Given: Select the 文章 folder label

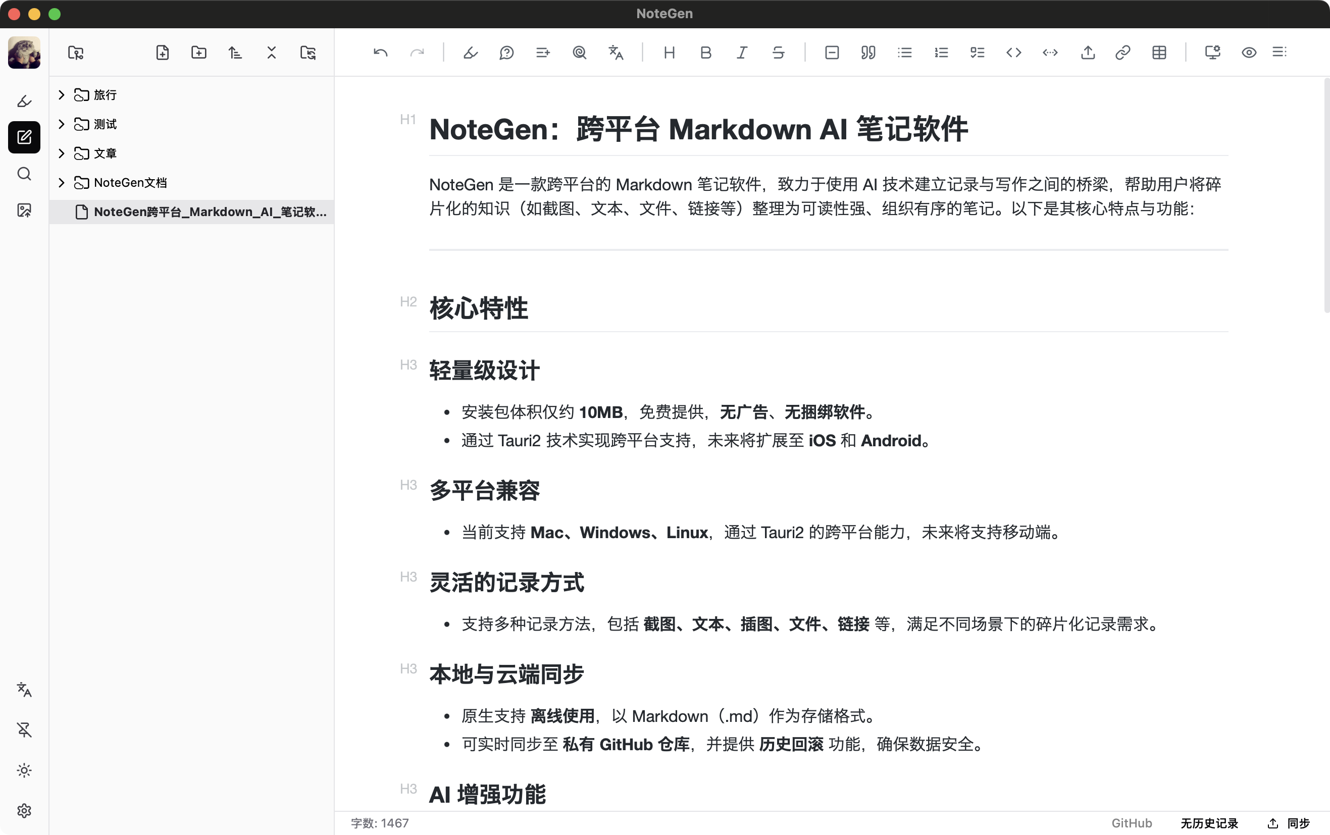Looking at the screenshot, I should pos(106,153).
